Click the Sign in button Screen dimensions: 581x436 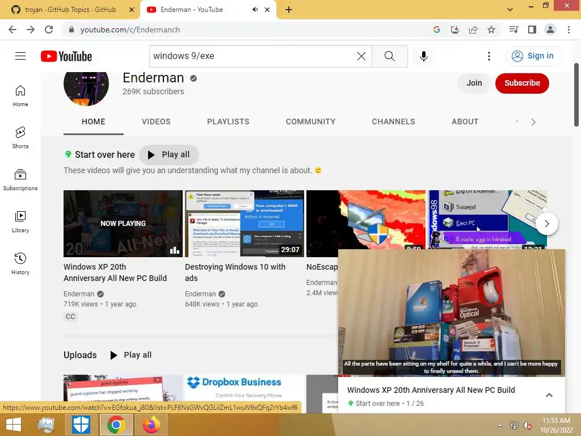(x=533, y=56)
